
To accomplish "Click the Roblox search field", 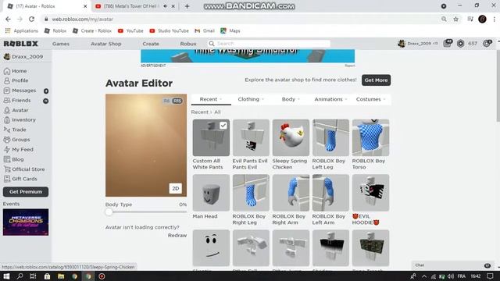I will point(273,44).
